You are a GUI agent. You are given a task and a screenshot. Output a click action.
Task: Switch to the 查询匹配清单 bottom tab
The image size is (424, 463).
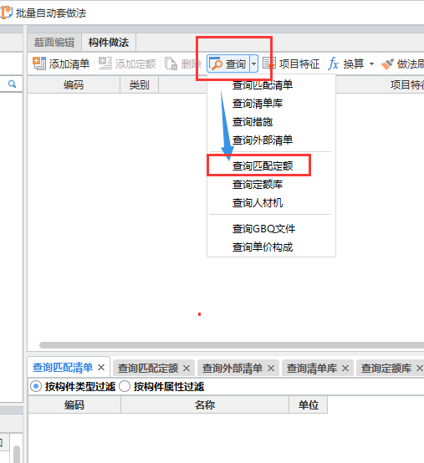click(x=63, y=368)
